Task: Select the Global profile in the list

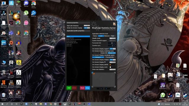Action: pyautogui.click(x=78, y=36)
